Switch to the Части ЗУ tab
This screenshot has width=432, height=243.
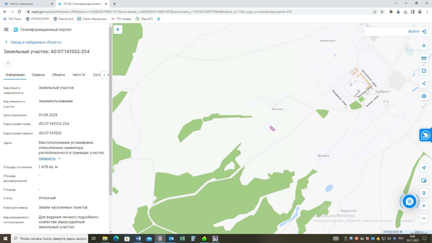tap(79, 75)
